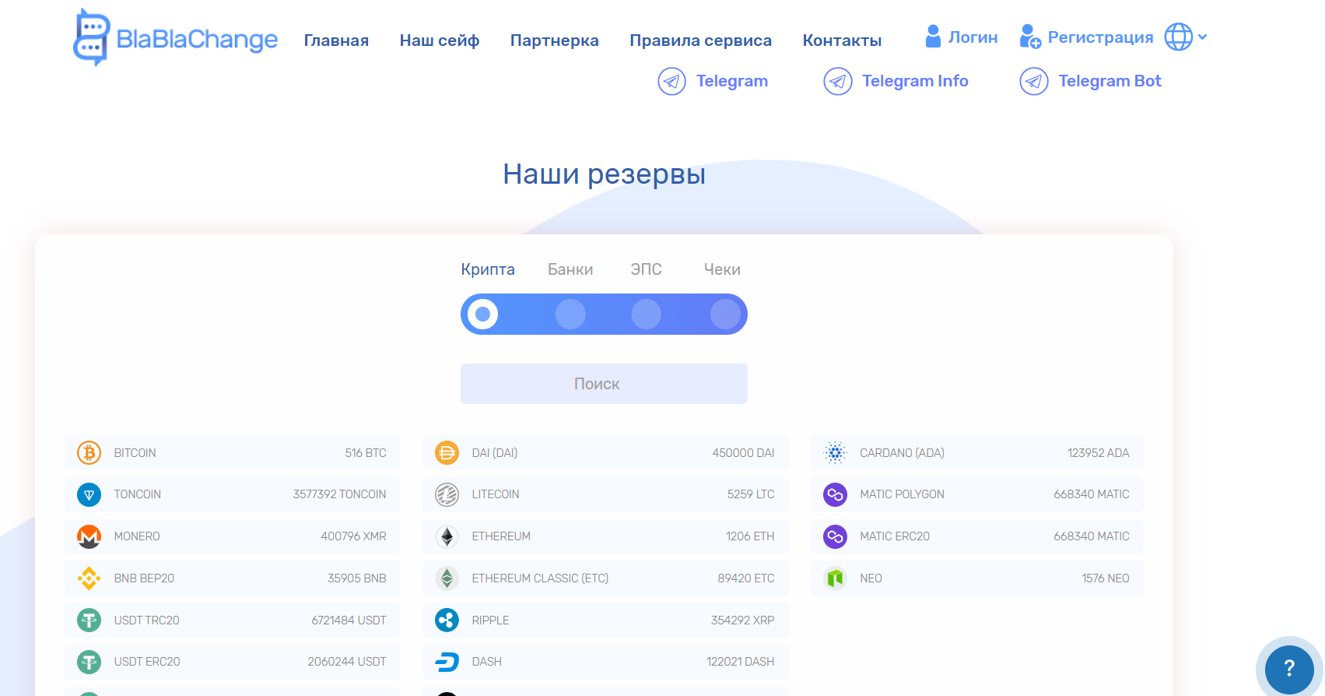Click the Ethereum Classic icon
1325x696 pixels.
tap(447, 578)
